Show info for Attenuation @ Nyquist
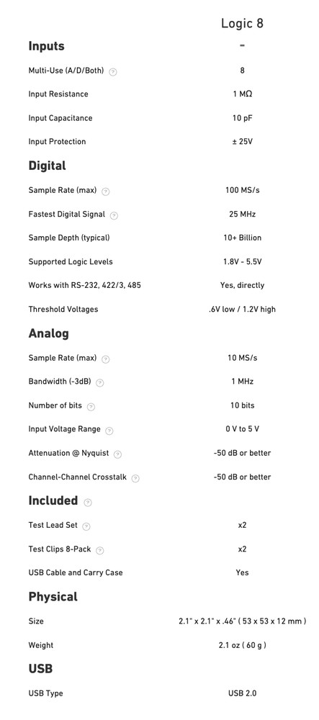 click(x=118, y=454)
